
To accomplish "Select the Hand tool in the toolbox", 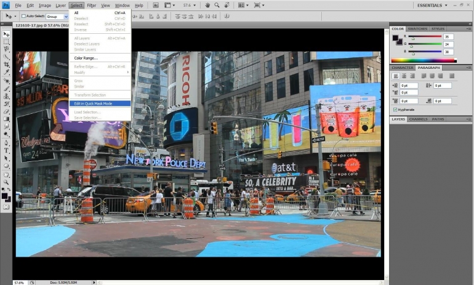I will pos(6,174).
